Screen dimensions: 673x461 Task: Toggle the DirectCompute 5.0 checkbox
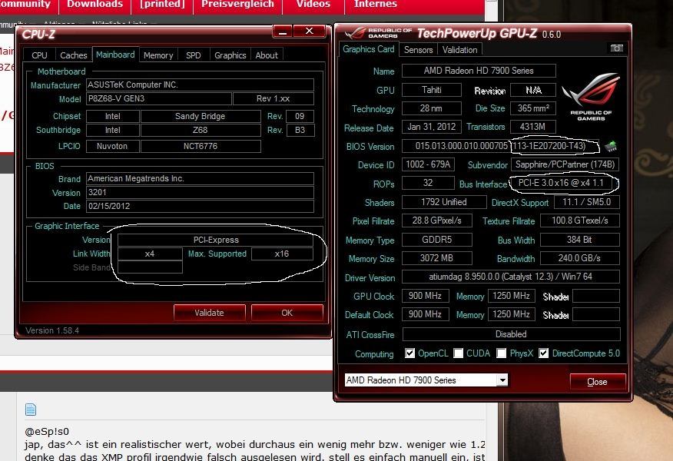point(543,353)
